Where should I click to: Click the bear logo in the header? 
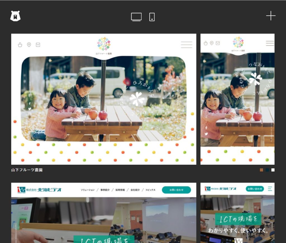(x=15, y=16)
